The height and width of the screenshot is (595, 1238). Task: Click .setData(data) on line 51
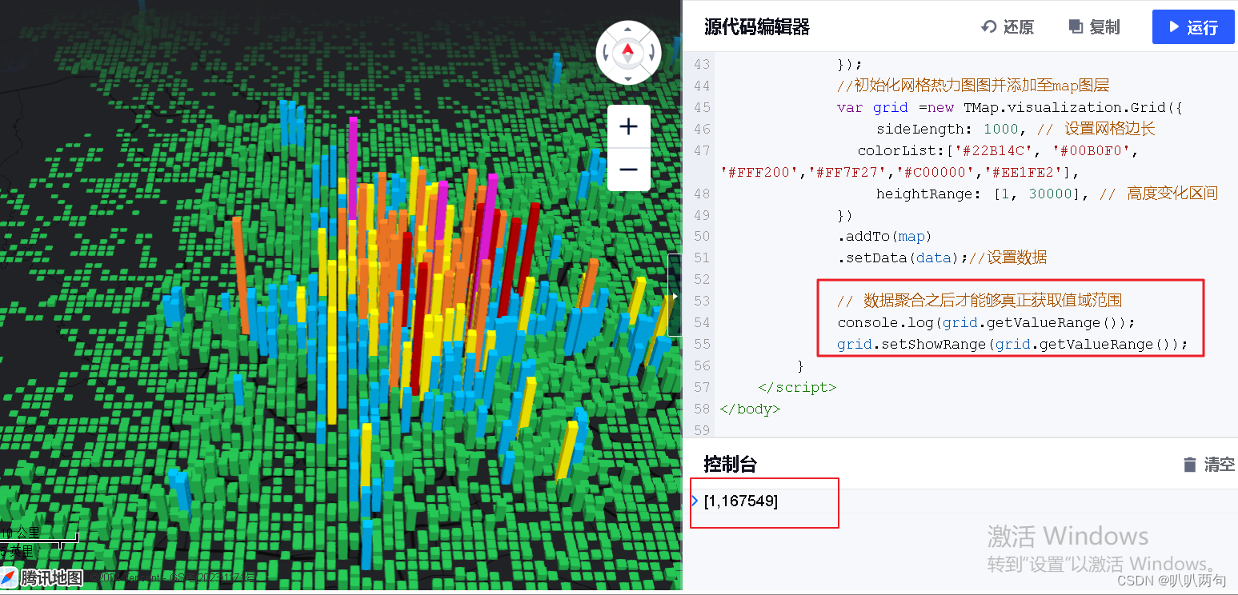tap(902, 258)
